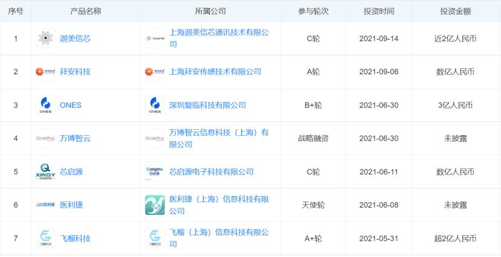Viewport: 501px width, 257px height.
Task: Select the 天使轮 round cell
Action: pos(313,205)
